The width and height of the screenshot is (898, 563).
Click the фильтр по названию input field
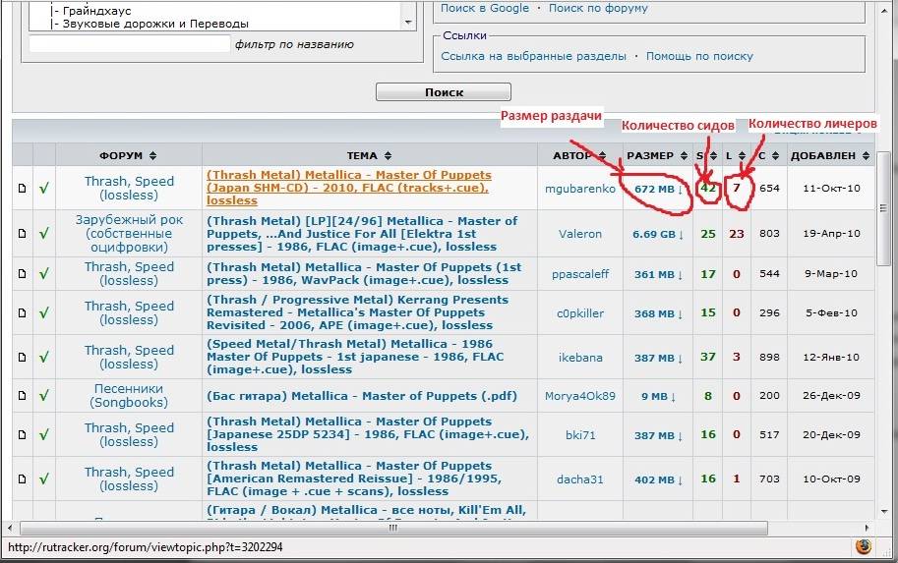[x=129, y=44]
